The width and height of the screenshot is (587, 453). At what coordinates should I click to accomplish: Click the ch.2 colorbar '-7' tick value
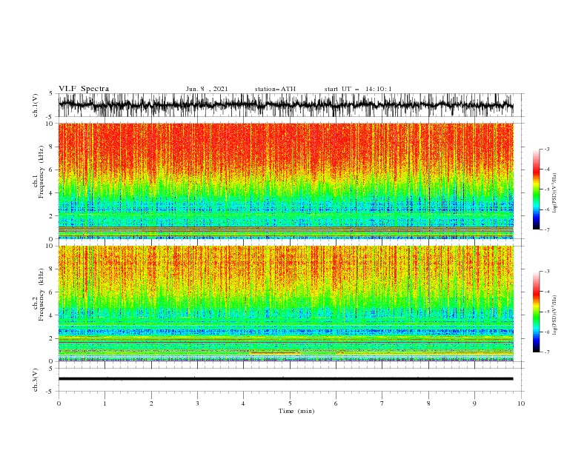pyautogui.click(x=546, y=352)
